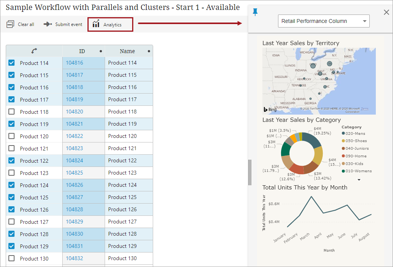The width and height of the screenshot is (393, 267).
Task: Open the Retail Performance Column dropdown
Action: 323,21
